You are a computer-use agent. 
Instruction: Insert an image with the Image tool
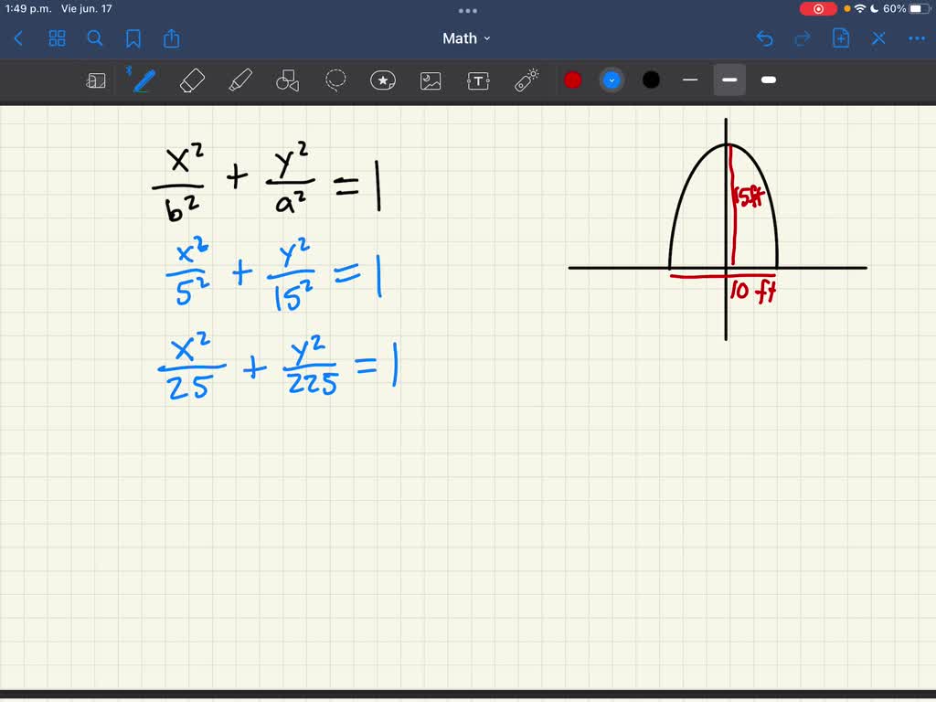coord(430,80)
